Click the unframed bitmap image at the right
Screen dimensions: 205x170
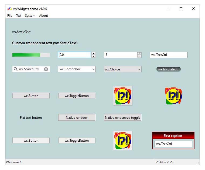pyautogui.click(x=173, y=96)
